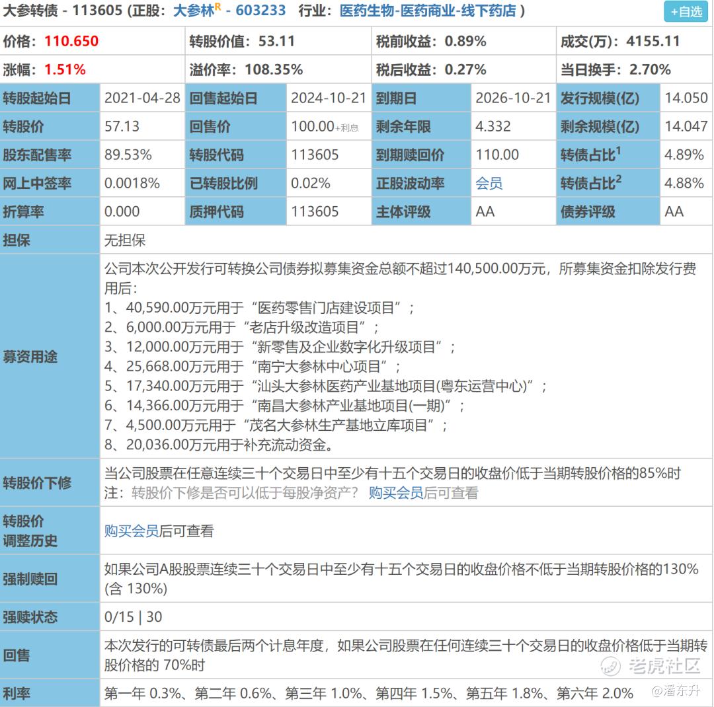Select 成交(万) value 4155.11

pos(653,42)
